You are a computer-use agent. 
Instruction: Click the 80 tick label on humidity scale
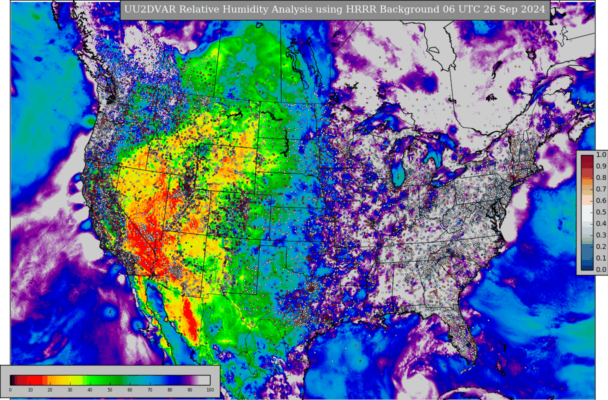(170, 390)
